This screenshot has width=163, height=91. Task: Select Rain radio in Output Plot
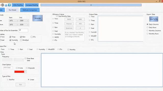18,49
